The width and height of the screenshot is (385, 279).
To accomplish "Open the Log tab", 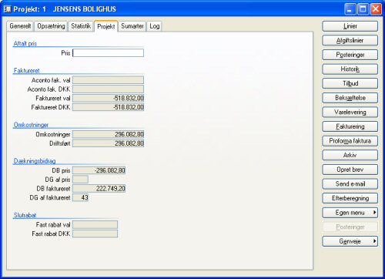I will coord(154,26).
